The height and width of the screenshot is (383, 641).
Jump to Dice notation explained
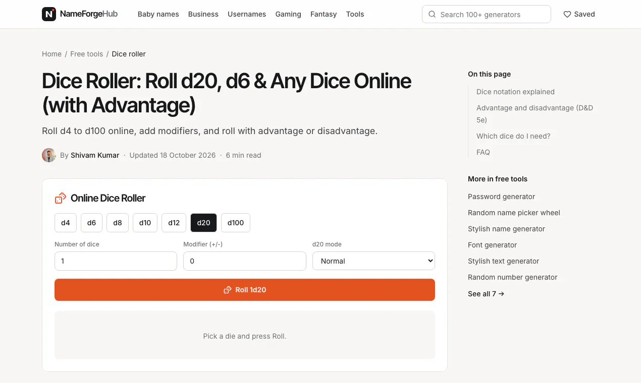515,92
